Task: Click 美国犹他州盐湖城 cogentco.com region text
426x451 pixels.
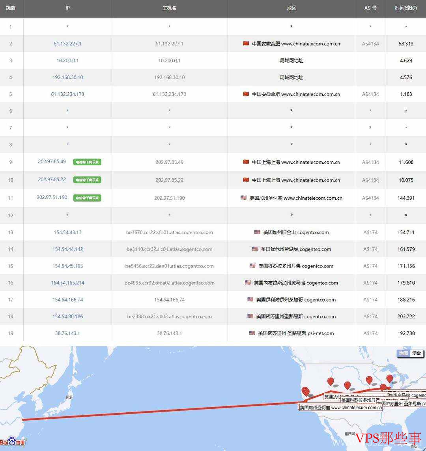Action: tap(296, 249)
